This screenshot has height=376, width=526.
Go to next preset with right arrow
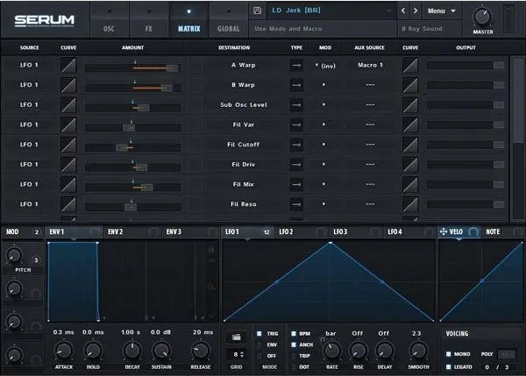pos(416,11)
